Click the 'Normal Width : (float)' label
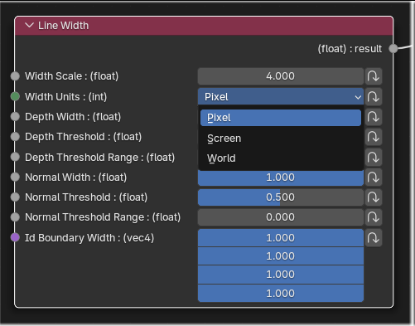This screenshot has height=326, width=415. 75,178
